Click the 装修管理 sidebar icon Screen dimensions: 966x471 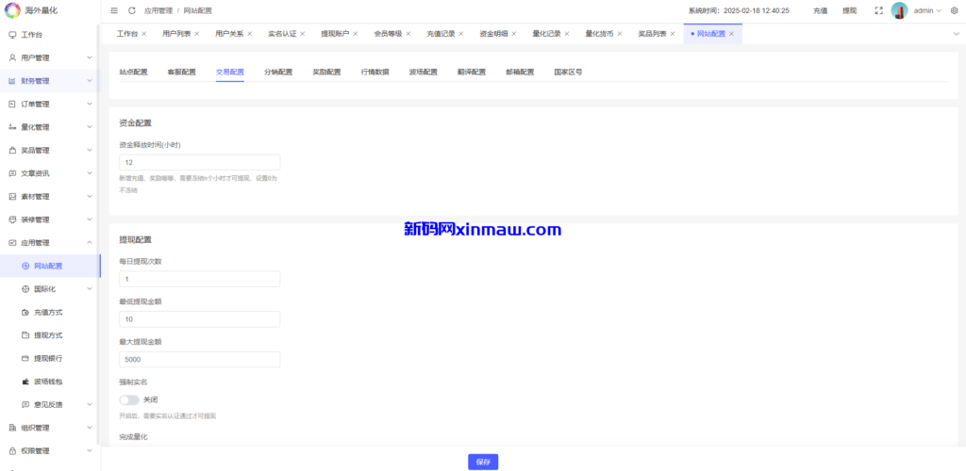pos(12,219)
